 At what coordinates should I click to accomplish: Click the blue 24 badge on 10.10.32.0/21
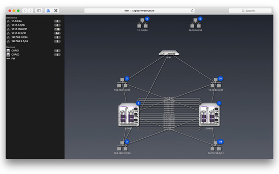220,78
